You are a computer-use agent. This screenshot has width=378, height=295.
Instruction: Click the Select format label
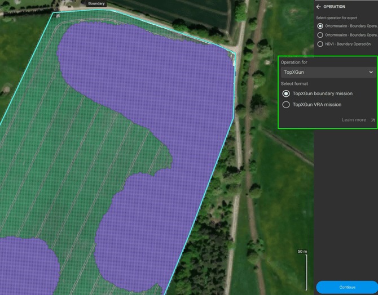(295, 84)
